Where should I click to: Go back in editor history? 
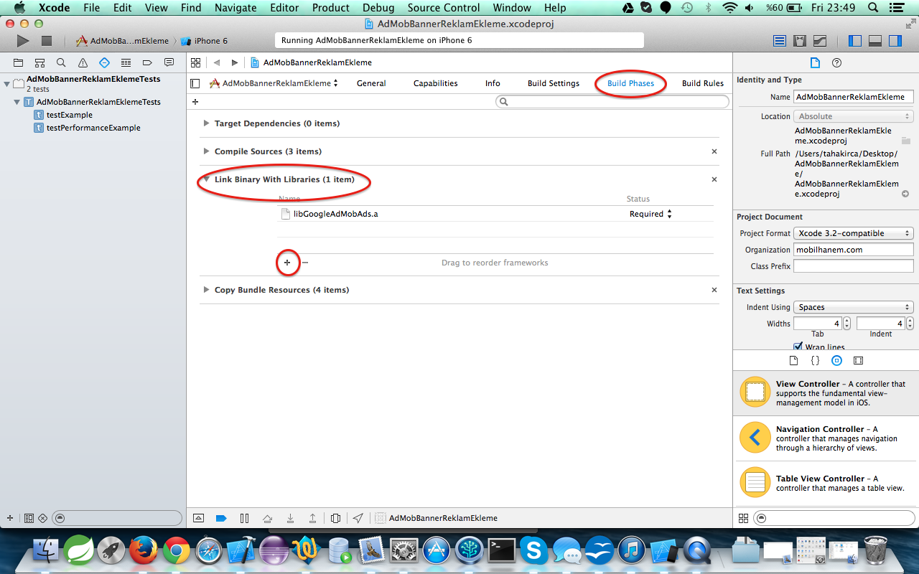click(216, 62)
